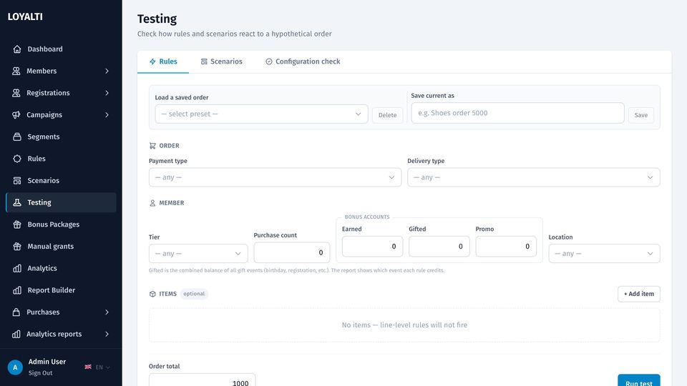Click the Save preset button
Image resolution: width=687 pixels, height=386 pixels.
click(641, 115)
